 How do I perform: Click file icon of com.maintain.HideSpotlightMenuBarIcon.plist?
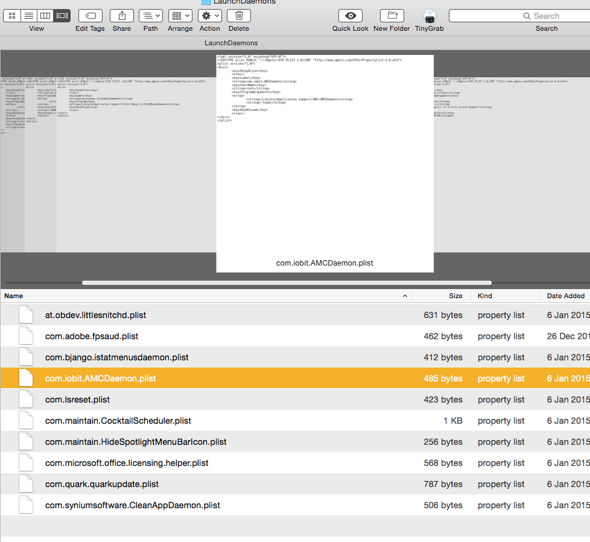click(26, 441)
